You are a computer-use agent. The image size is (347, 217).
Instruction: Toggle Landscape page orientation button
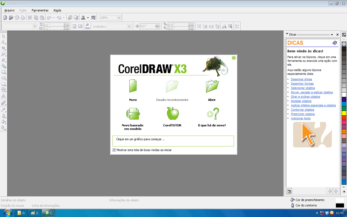80,26
